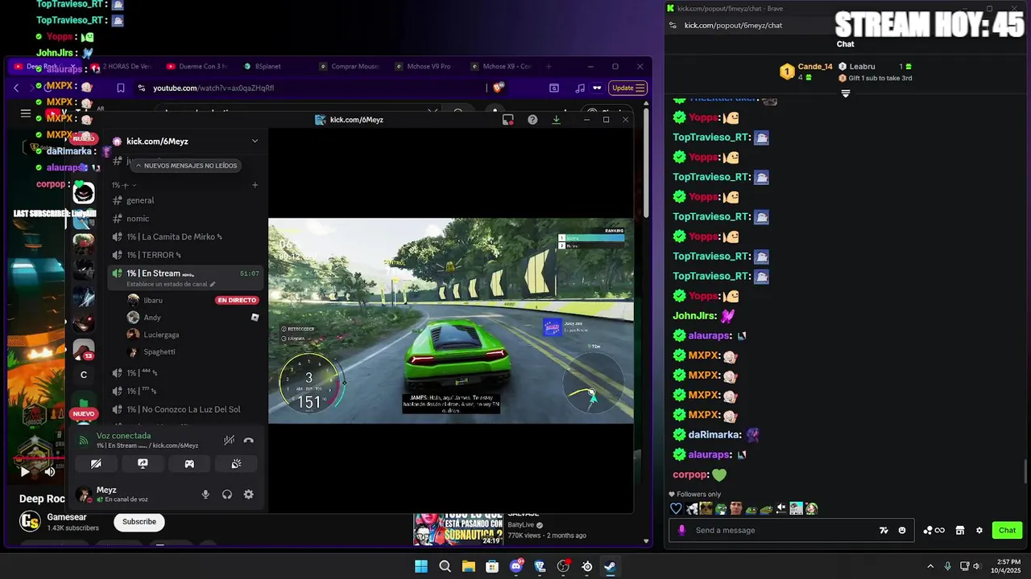The width and height of the screenshot is (1031, 579).
Task: Open File Explorer from taskbar
Action: click(468, 567)
